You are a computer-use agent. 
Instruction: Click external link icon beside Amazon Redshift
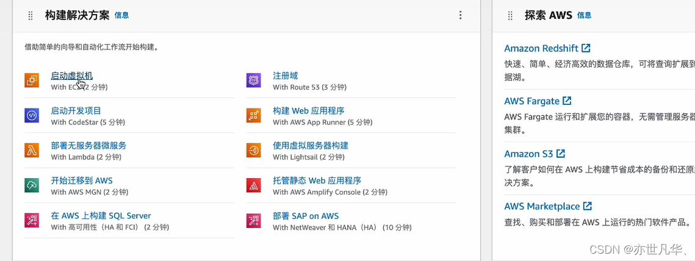pos(586,48)
